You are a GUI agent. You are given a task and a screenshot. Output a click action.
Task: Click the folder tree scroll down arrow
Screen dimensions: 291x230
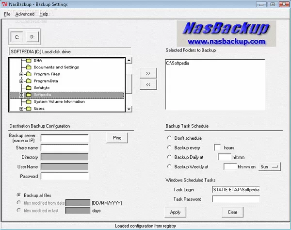[129, 109]
